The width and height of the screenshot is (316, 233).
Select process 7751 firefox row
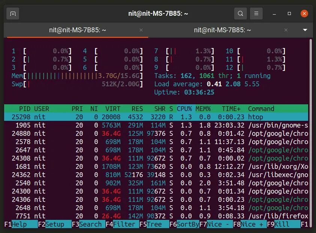[x=156, y=216]
